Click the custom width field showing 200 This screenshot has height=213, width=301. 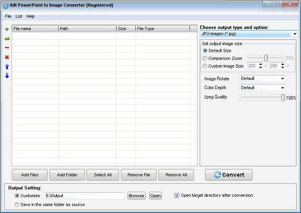253,66
